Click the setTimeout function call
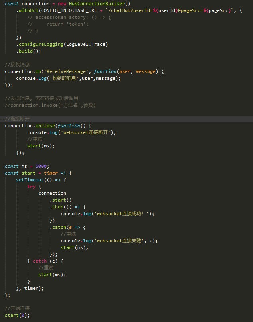Viewport: 253px width, 322px height. (x=30, y=180)
